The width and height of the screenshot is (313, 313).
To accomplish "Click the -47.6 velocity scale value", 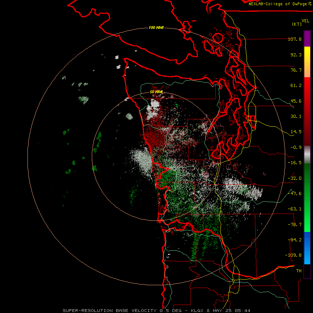I will pyautogui.click(x=295, y=194).
